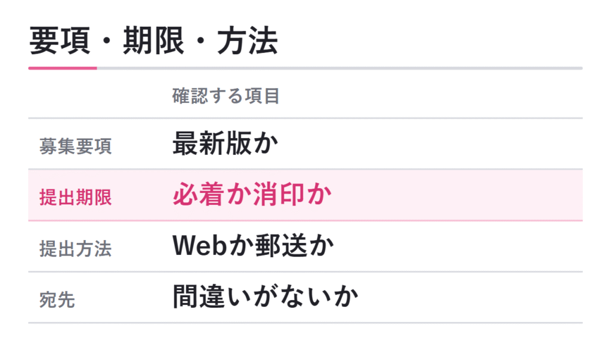Click the highlighted 提出期限 label
611x343 pixels.
[x=76, y=197]
